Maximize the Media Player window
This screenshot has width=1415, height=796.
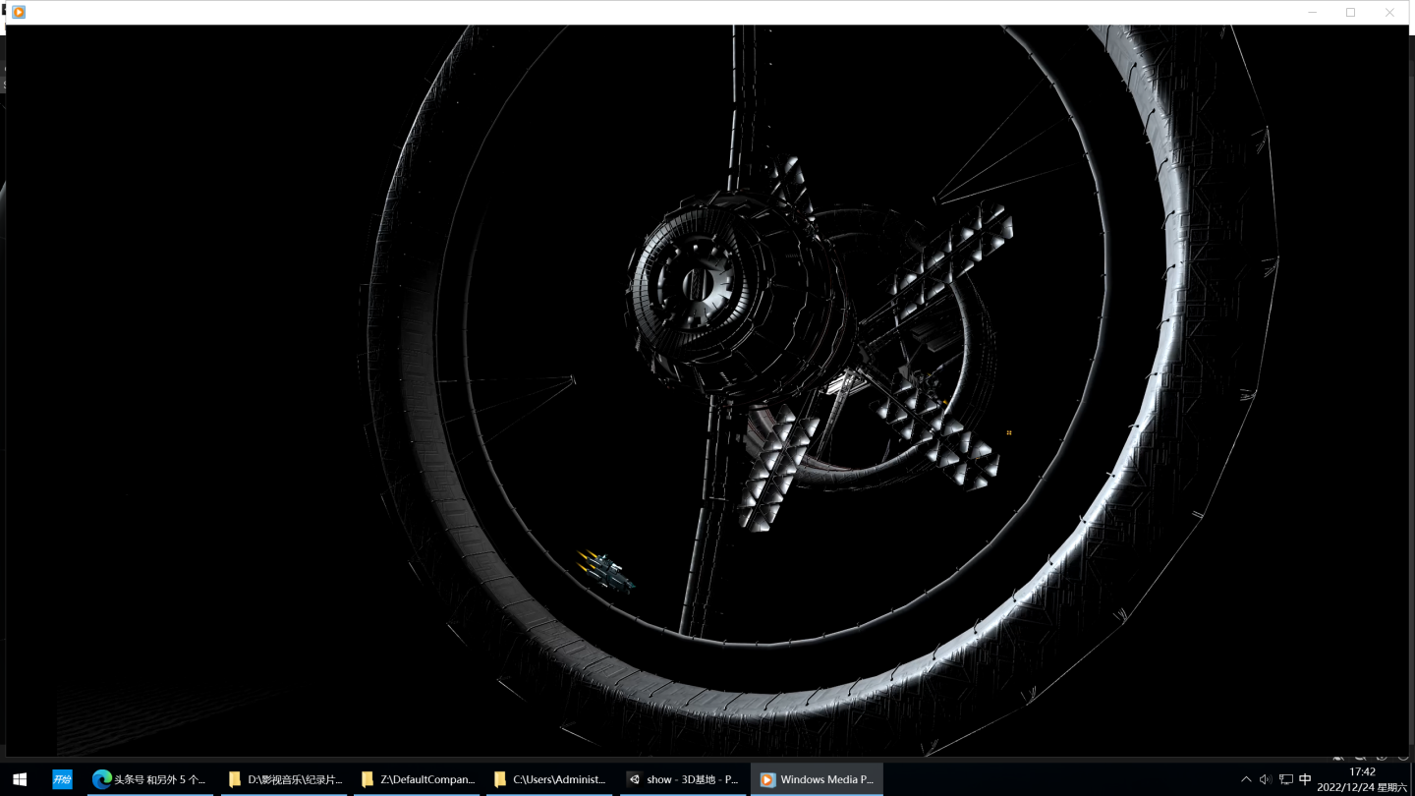1351,12
